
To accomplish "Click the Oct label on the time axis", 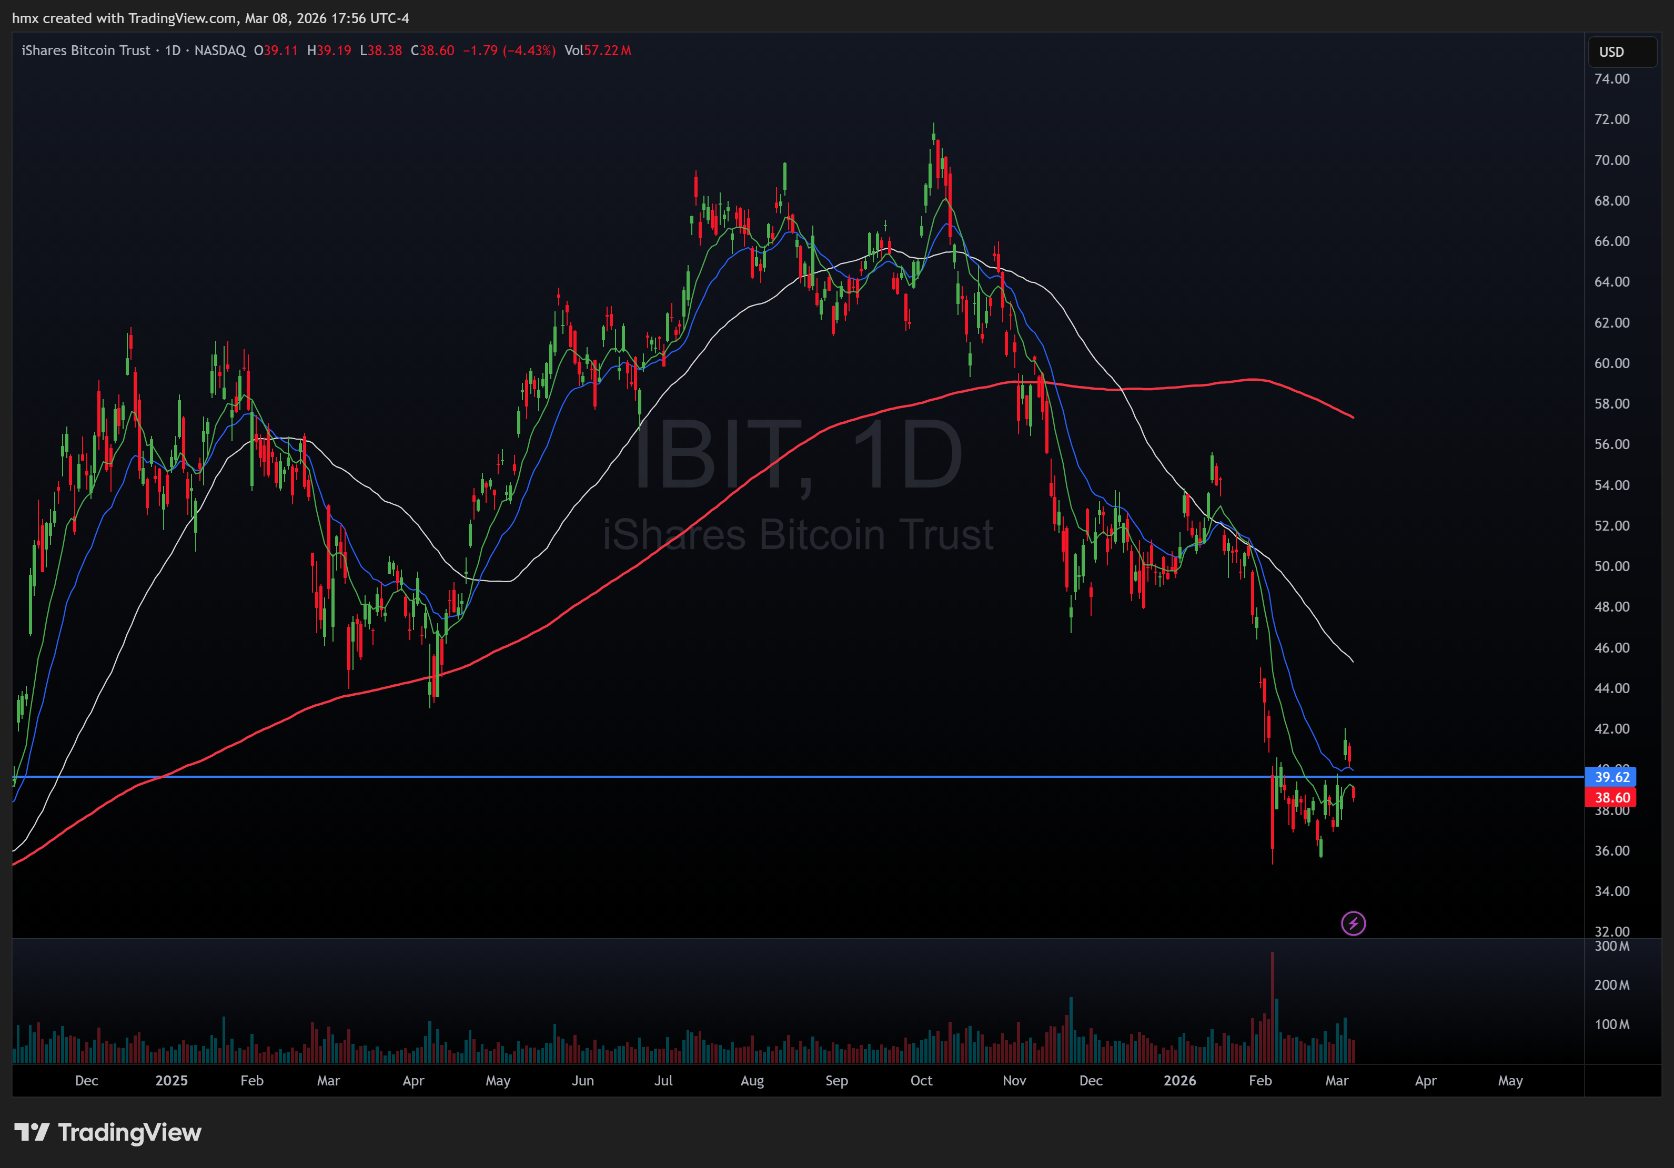I will click(921, 1081).
